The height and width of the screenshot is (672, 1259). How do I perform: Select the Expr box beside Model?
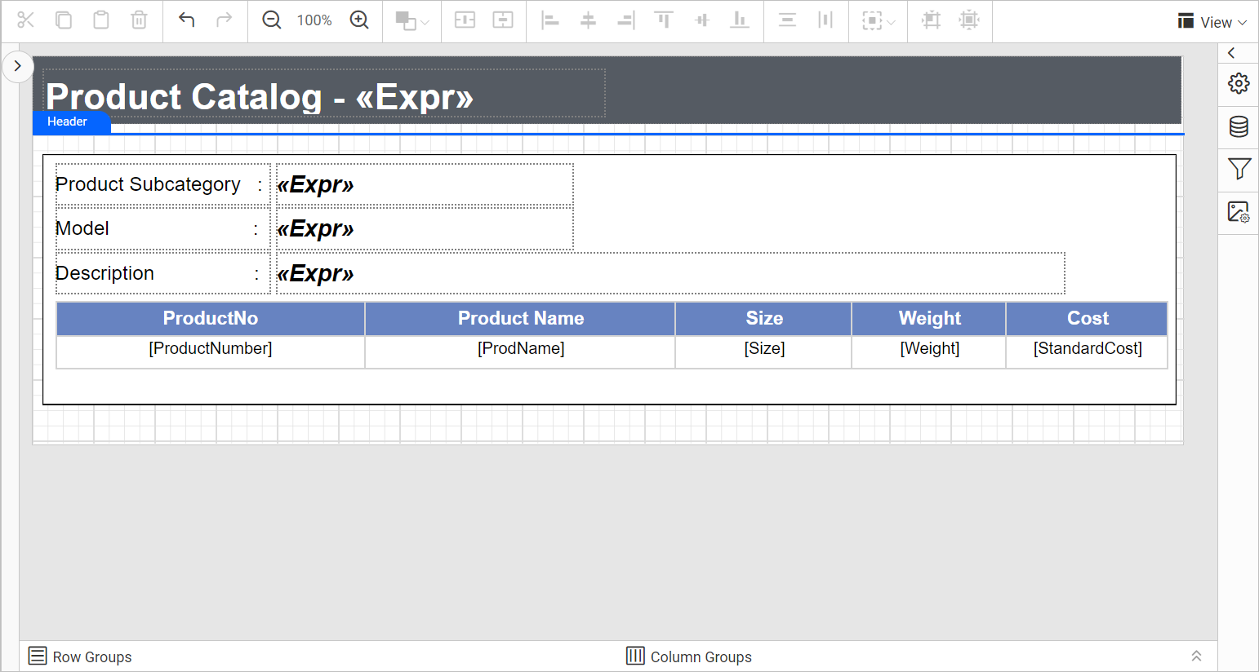[425, 228]
